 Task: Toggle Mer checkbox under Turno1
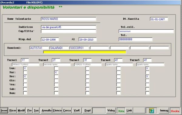coord(25,77)
